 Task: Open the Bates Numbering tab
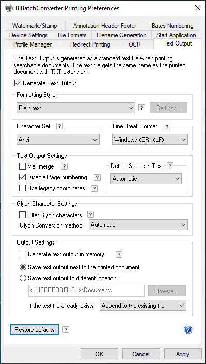pyautogui.click(x=172, y=26)
